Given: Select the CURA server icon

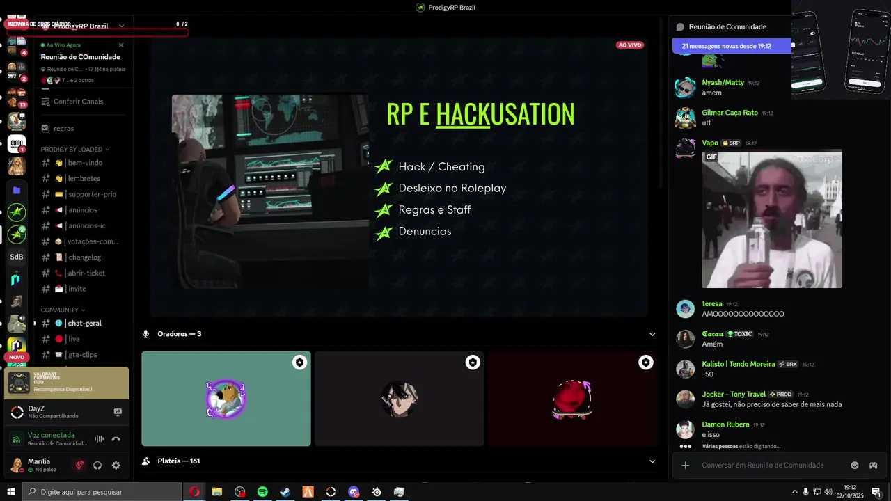Looking at the screenshot, I should [17, 144].
